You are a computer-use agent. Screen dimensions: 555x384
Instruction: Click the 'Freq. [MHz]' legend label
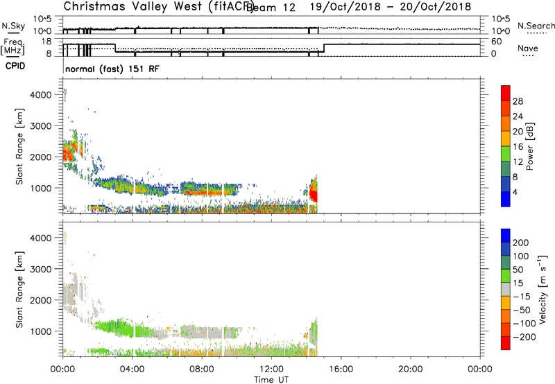point(13,46)
